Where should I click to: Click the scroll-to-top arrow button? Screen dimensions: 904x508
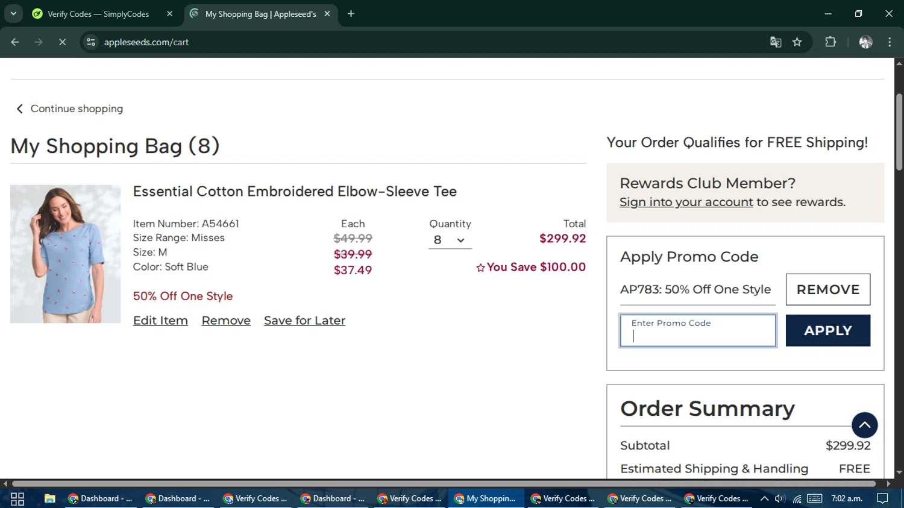pos(864,425)
